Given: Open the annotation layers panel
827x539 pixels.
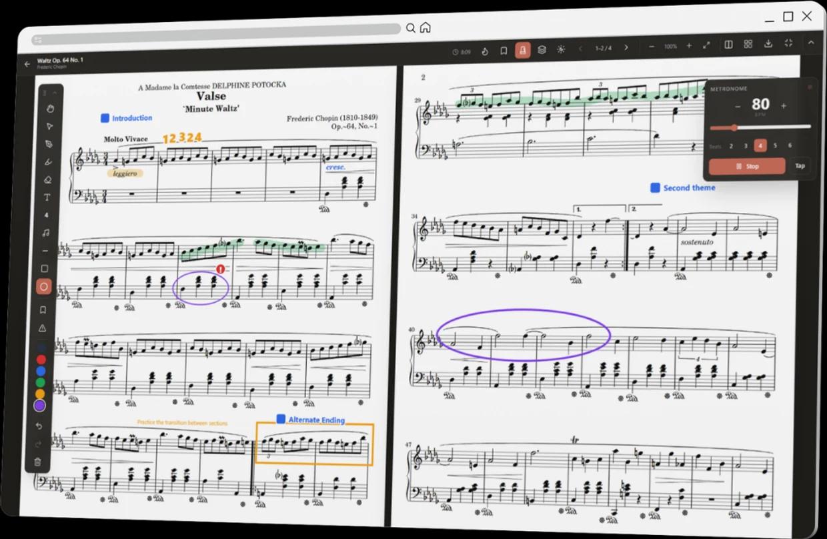Looking at the screenshot, I should coord(542,49).
